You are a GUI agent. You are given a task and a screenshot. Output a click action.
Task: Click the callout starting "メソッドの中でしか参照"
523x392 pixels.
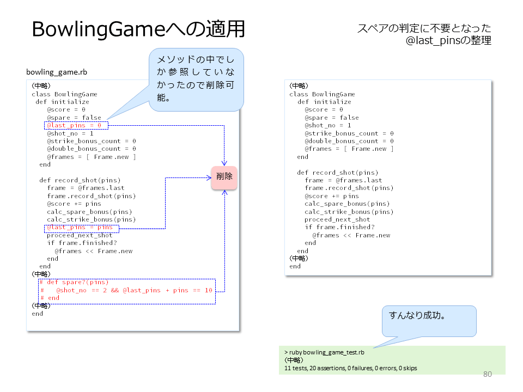[x=196, y=79]
